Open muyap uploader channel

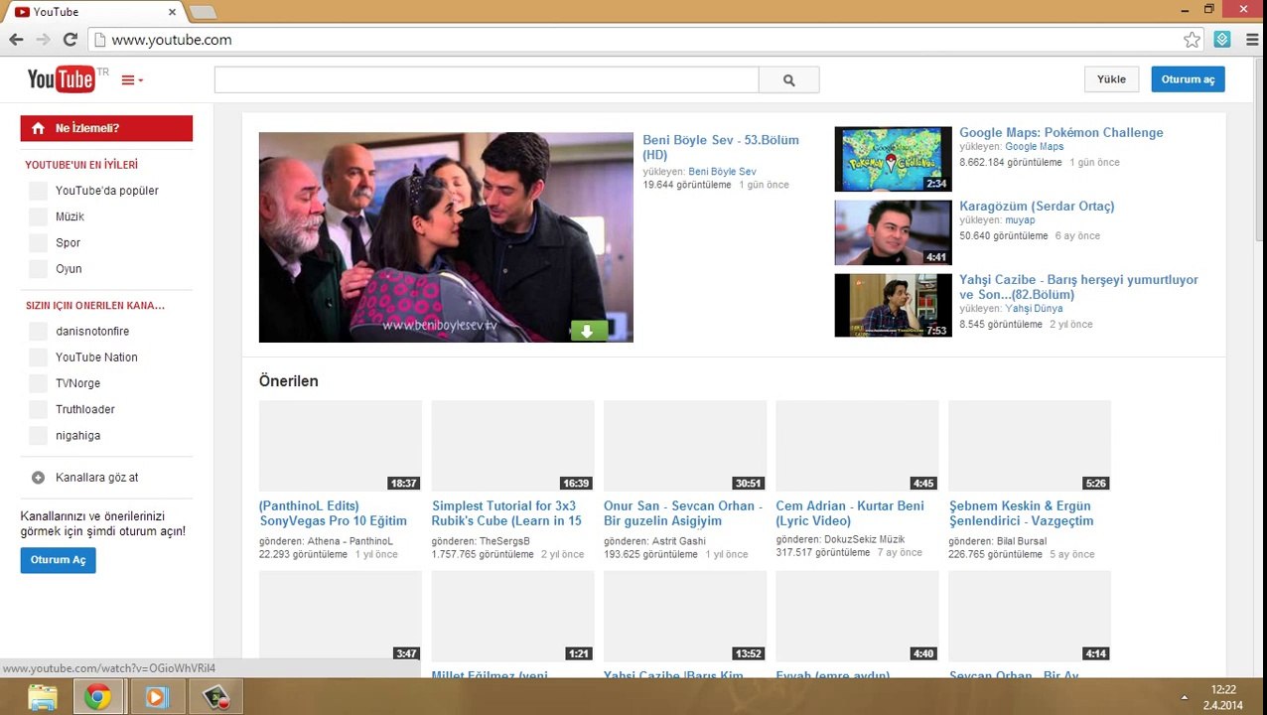tap(1020, 220)
